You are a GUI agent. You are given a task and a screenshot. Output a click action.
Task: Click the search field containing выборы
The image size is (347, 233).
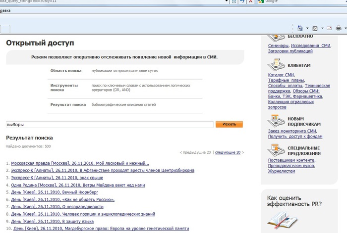110,124
